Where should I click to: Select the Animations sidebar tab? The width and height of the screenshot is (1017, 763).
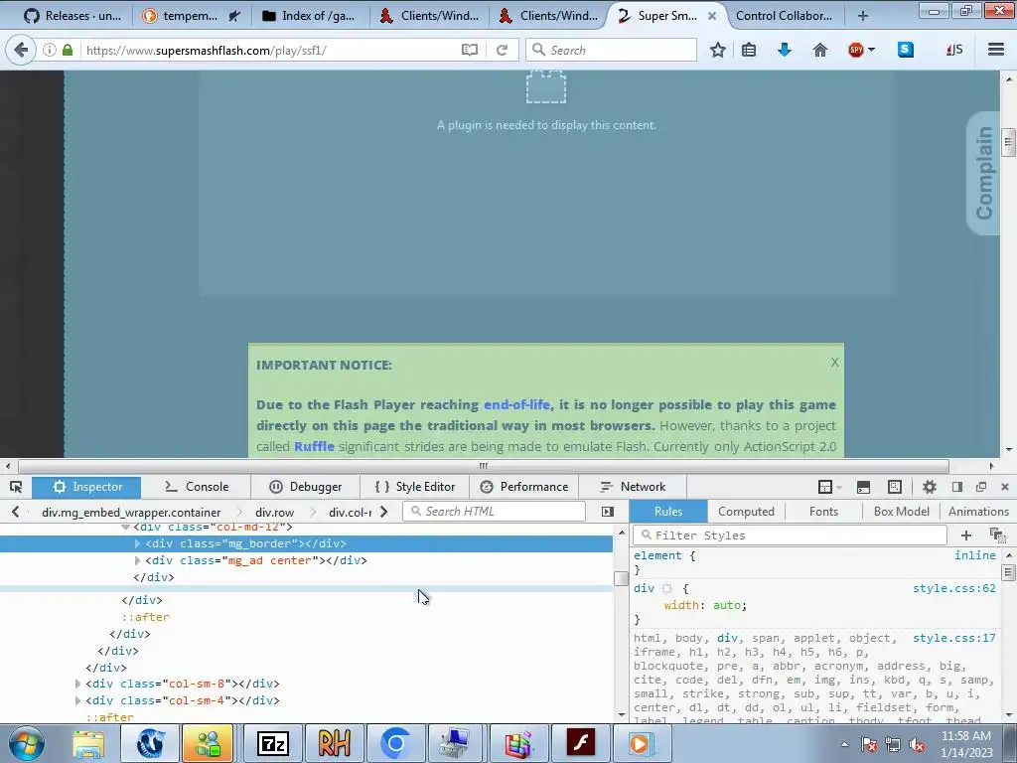[x=978, y=512]
